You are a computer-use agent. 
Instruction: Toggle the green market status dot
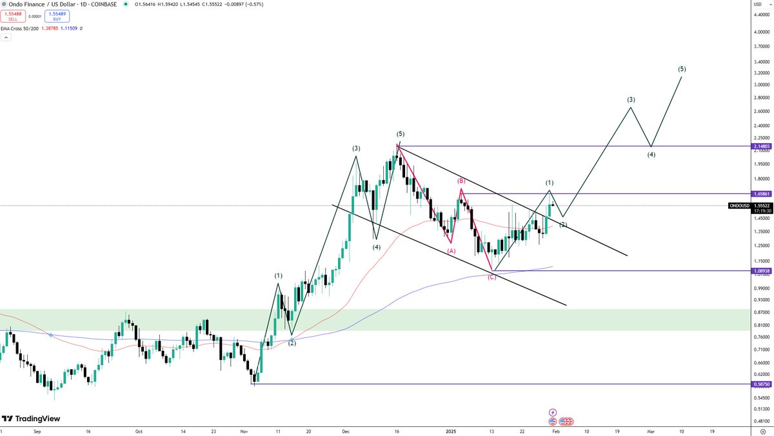[126, 5]
